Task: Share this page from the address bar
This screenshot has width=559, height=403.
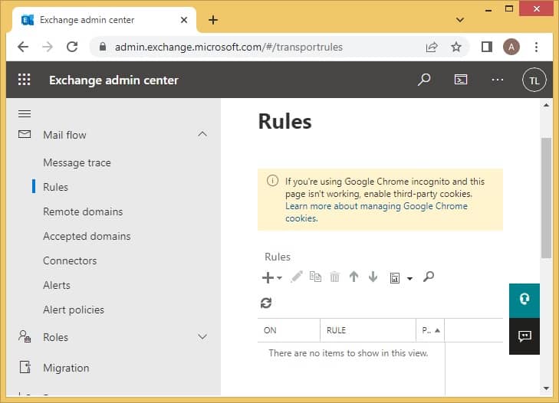Action: tap(432, 47)
